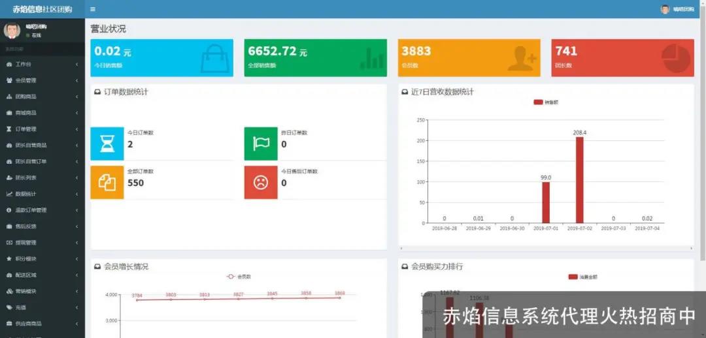Toggle the 会员数 legend in member growth chart

(239, 277)
